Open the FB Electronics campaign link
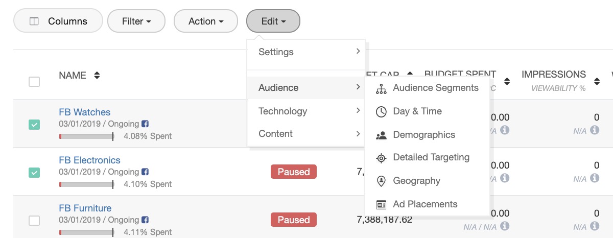 click(x=89, y=160)
